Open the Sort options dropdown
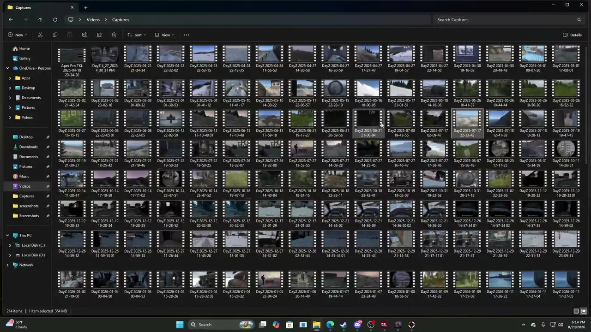 point(137,35)
